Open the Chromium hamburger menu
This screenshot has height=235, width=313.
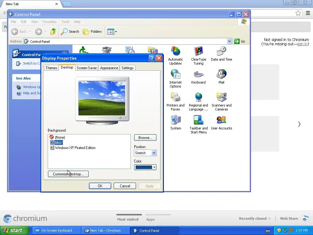pos(308,13)
